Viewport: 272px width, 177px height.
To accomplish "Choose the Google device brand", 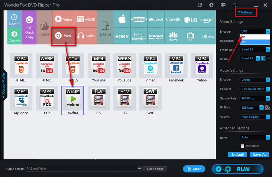I will click(x=173, y=19).
